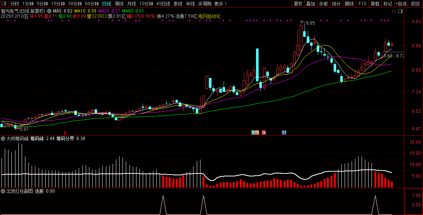Screen dimensions: 423x215
Task: Expand the 更多 periods menu
Action: tap(220, 4)
